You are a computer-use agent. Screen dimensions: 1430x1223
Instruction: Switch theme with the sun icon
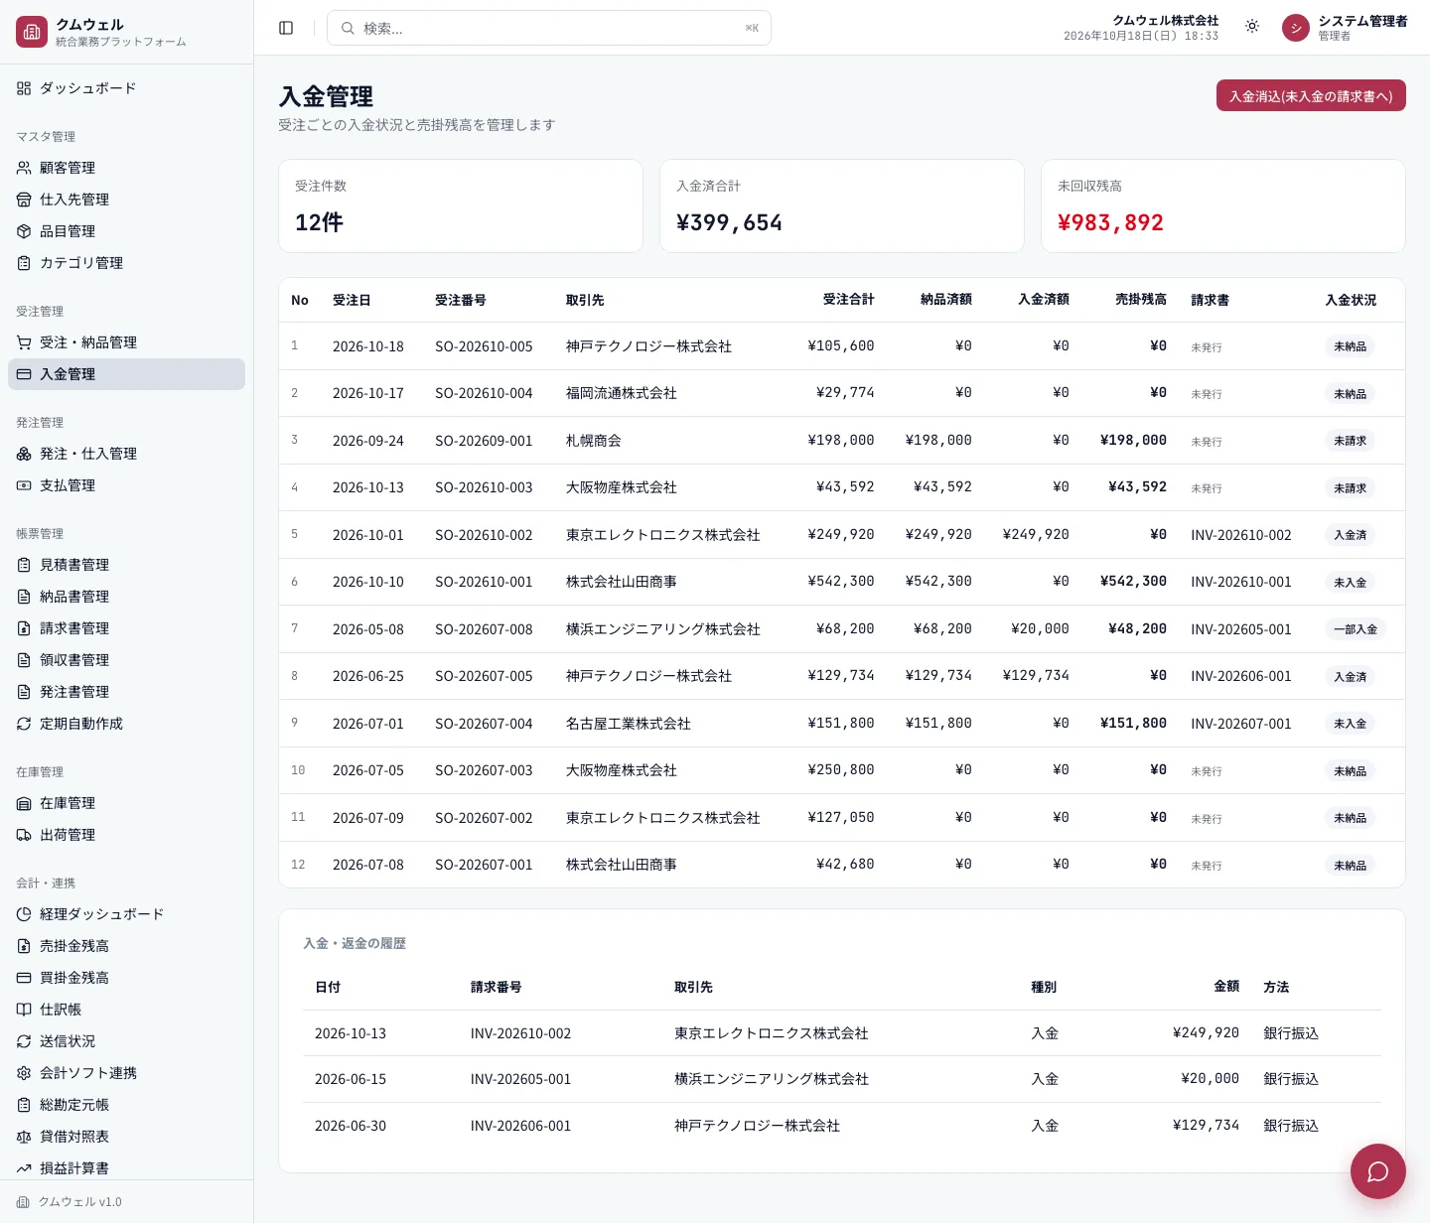[1252, 27]
